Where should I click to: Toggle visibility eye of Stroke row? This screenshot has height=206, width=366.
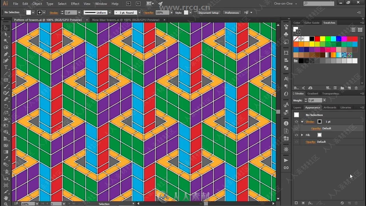pyautogui.click(x=297, y=122)
